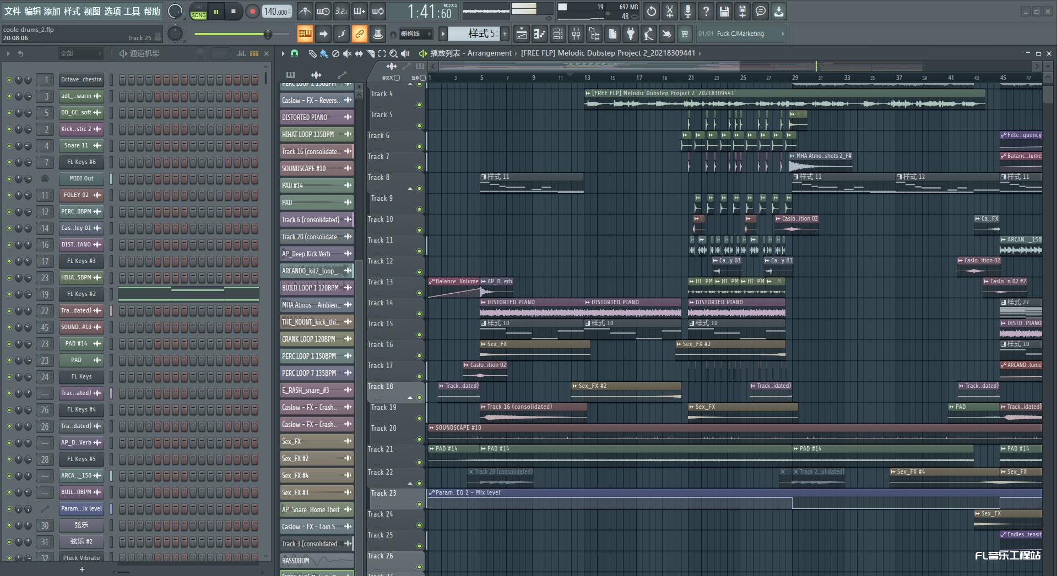The height and width of the screenshot is (576, 1057).
Task: Expand the hint bar arrow after Fuck CJMarketing
Action: coord(783,34)
